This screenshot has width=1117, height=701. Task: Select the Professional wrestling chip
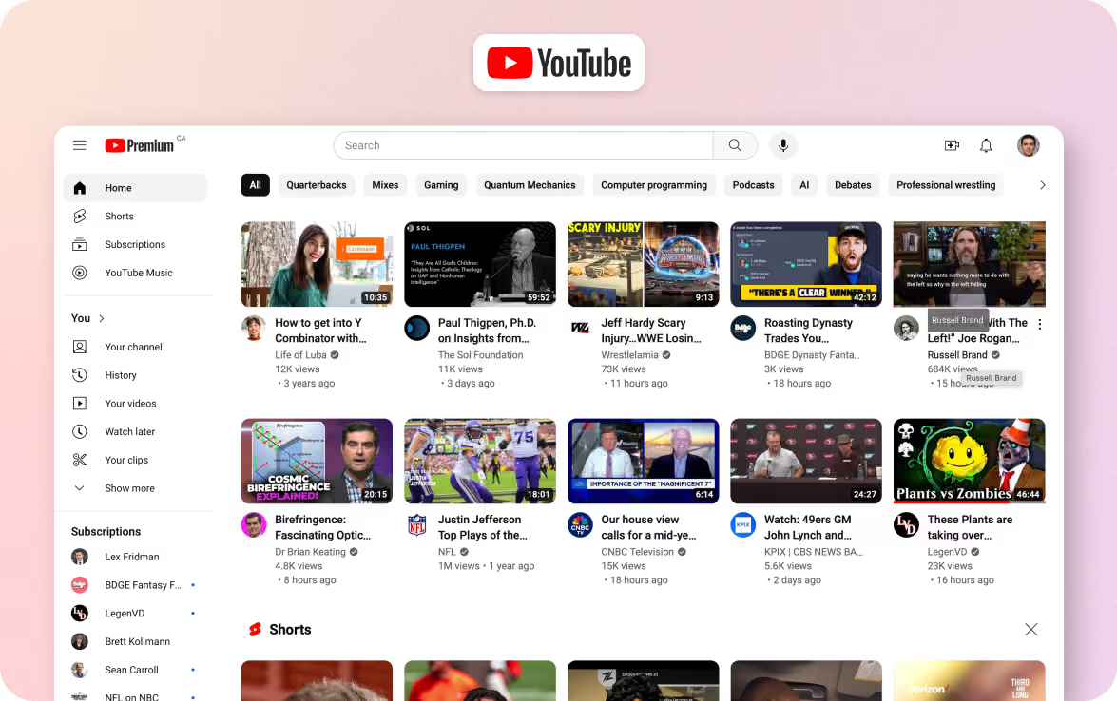pos(946,185)
